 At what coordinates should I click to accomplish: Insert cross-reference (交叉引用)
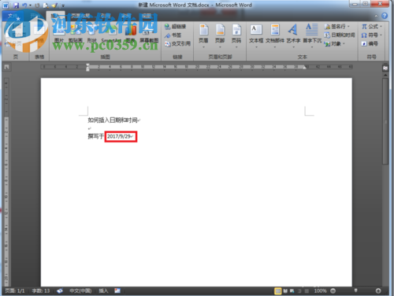177,43
